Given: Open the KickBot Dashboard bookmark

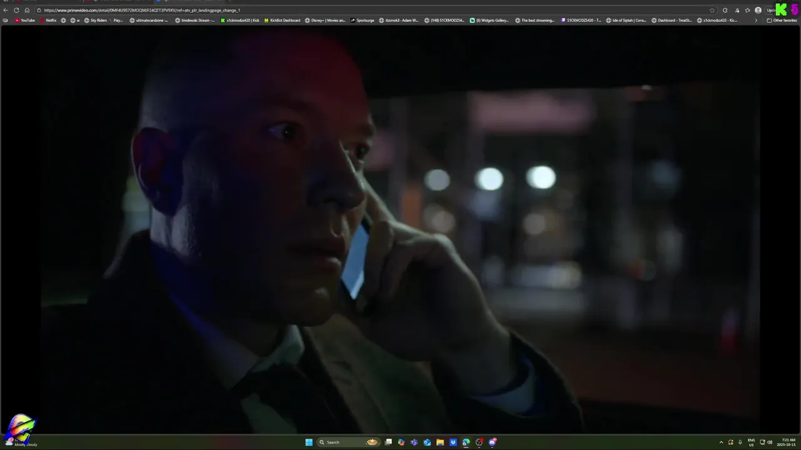Looking at the screenshot, I should pos(282,20).
